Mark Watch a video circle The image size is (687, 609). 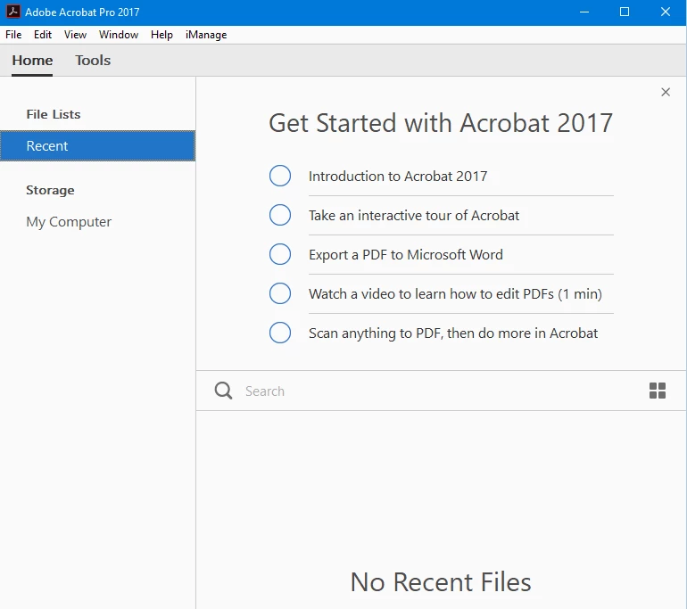click(280, 293)
